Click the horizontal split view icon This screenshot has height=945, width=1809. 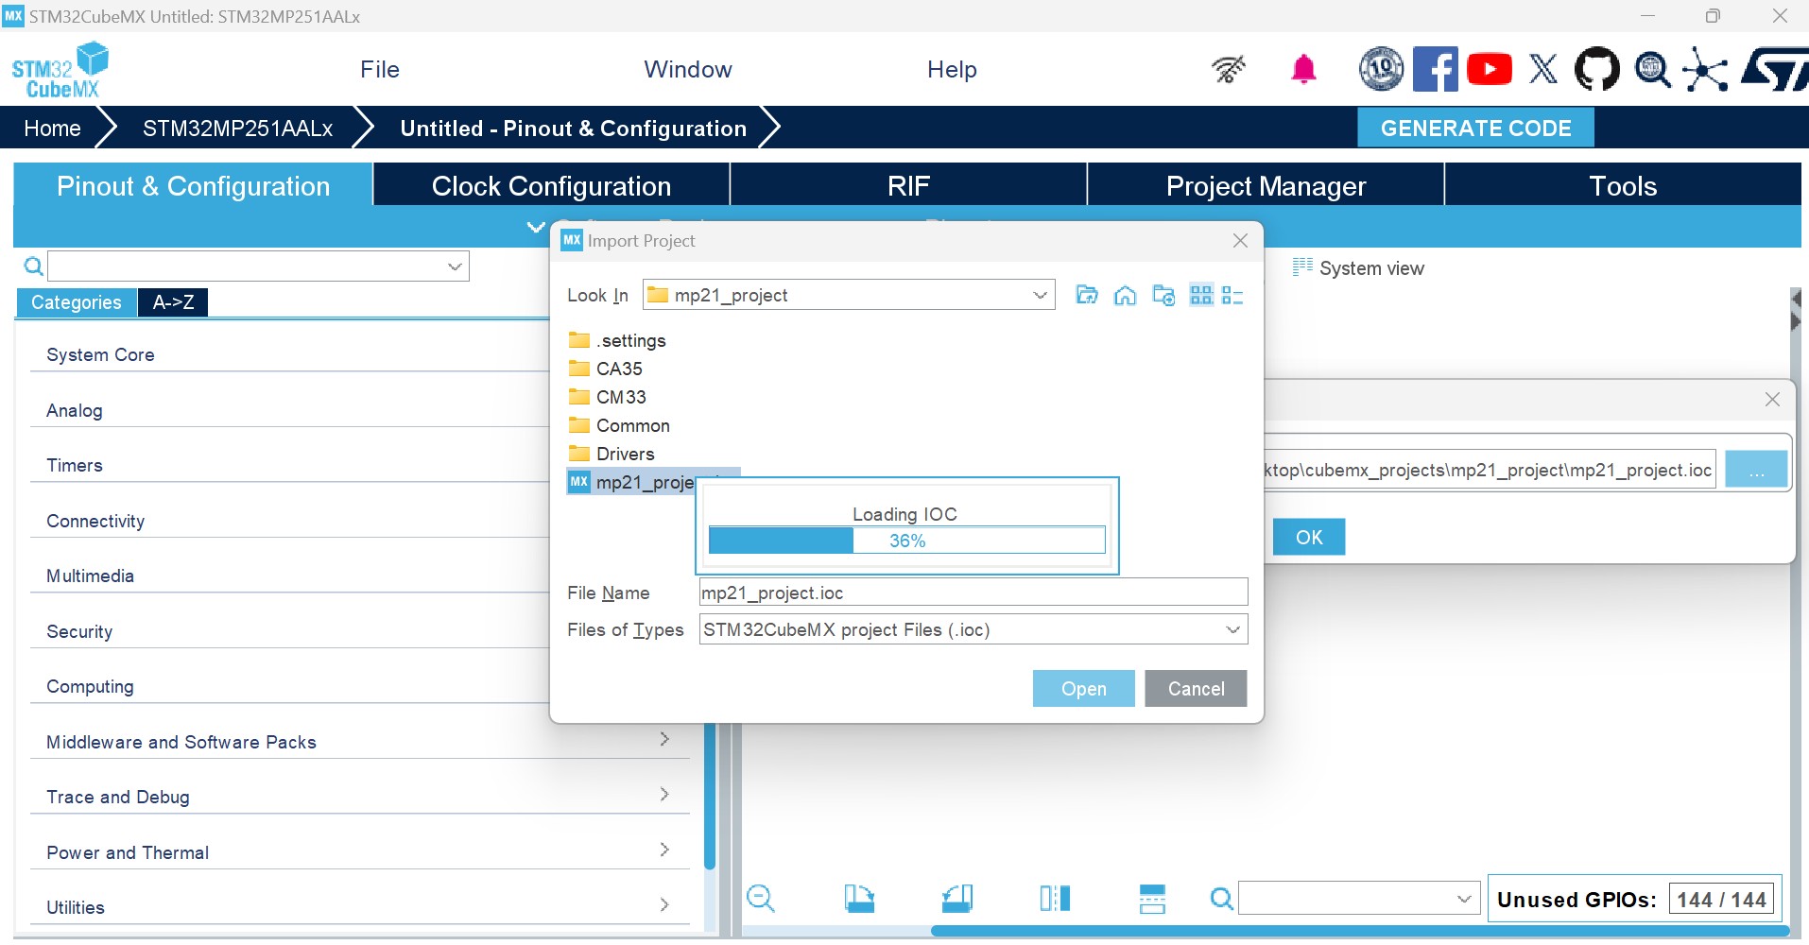(x=1152, y=898)
